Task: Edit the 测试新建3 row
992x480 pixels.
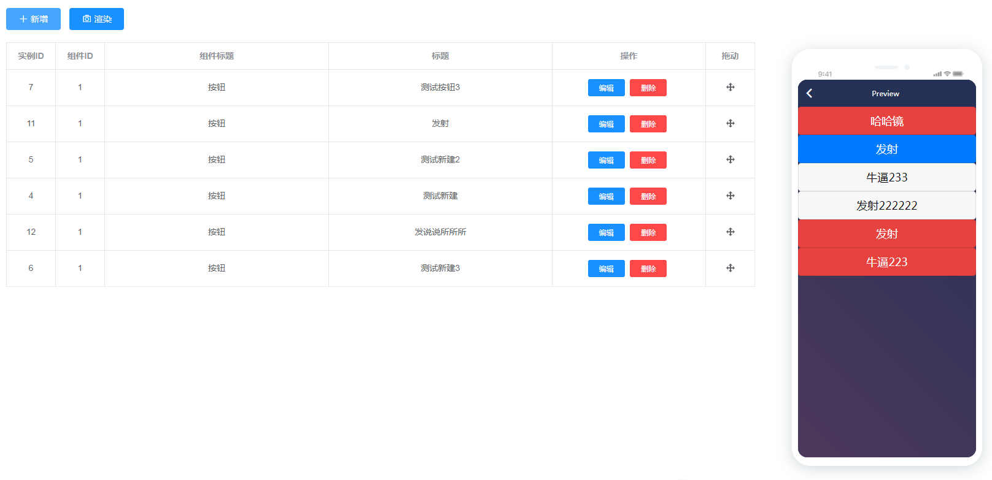Action: 606,269
